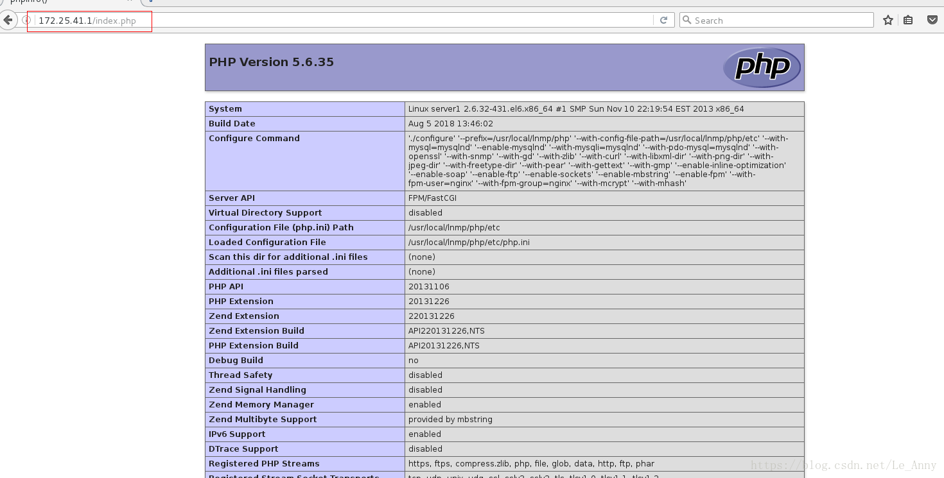Select the '/usr/local/lnmp/php/etc' path value
The image size is (944, 478).
click(454, 228)
